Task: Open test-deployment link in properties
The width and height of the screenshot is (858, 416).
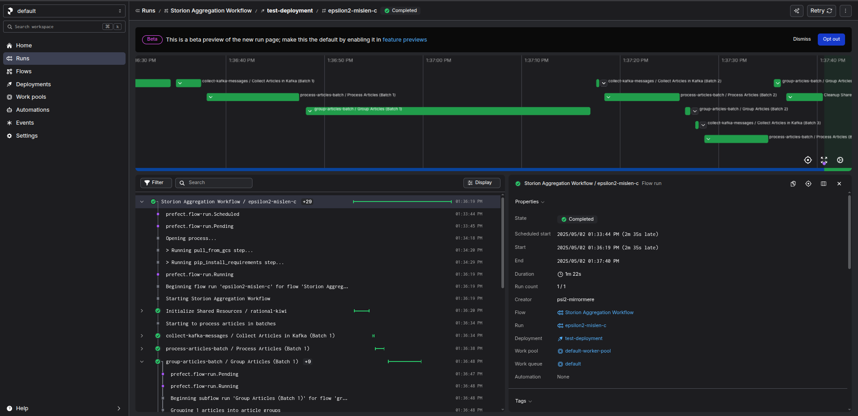Action: [x=580, y=339]
